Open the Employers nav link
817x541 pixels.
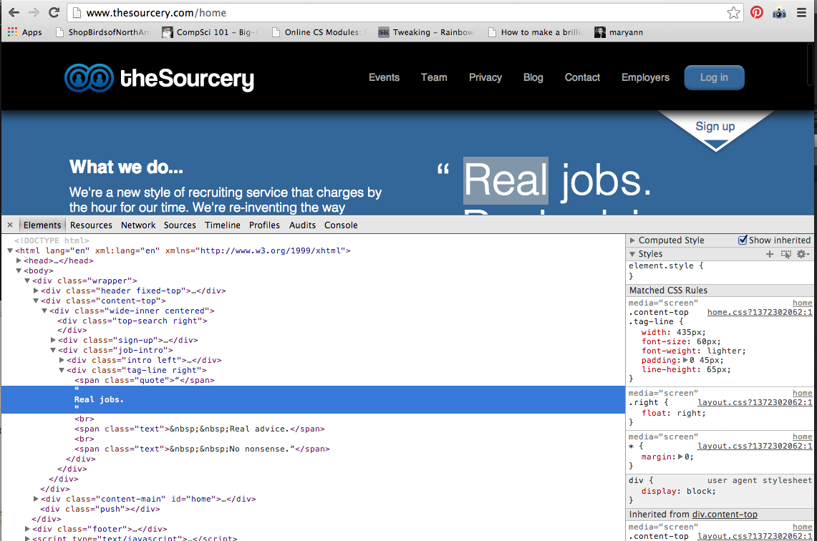pyautogui.click(x=645, y=77)
